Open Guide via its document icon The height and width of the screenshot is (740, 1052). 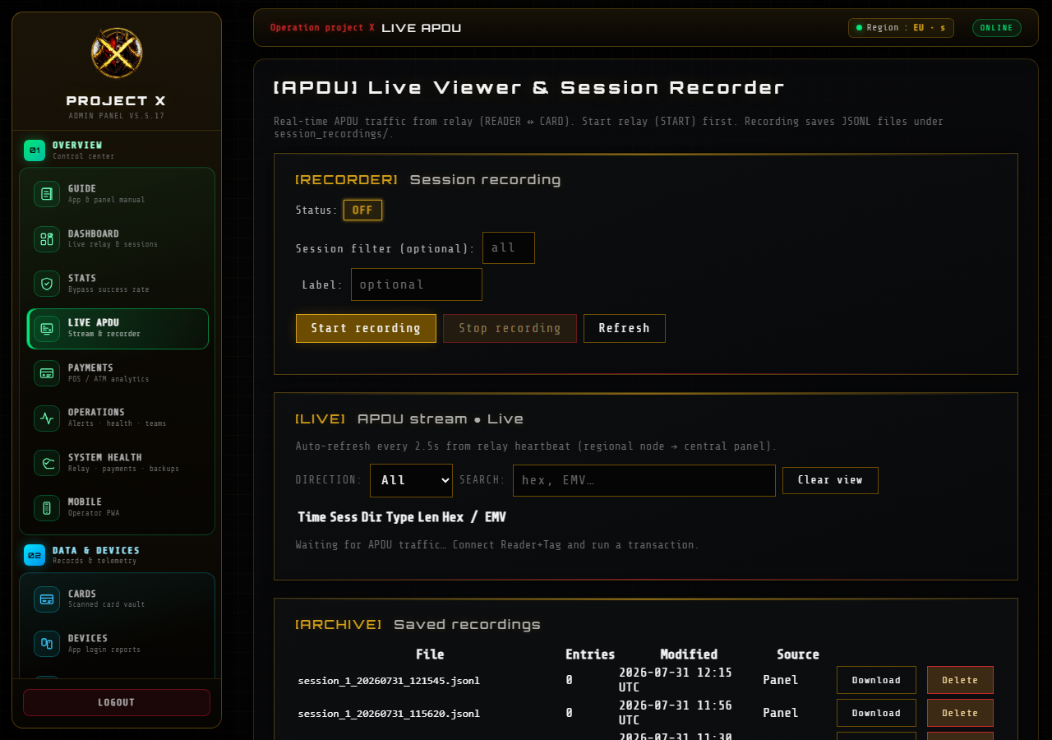47,194
